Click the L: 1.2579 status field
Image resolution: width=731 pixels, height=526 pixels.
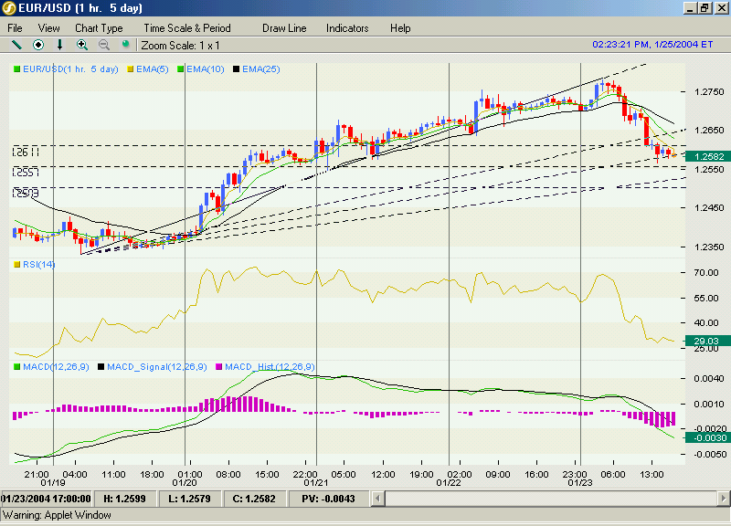point(189,499)
